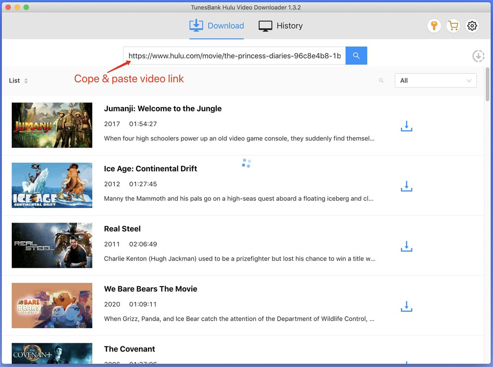Toggle the List sort arrows
The height and width of the screenshot is (367, 493).
26,81
